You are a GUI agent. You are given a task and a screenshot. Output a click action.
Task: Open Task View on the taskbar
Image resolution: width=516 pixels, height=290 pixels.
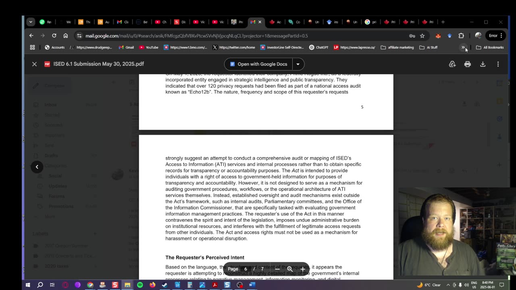pyautogui.click(x=52, y=285)
